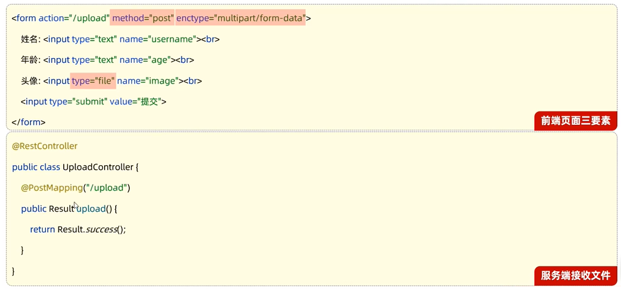Click the '姓名:' label text
The image size is (621, 289).
(31, 39)
